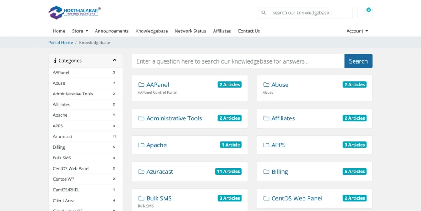Click the Apache card folder icon
The width and height of the screenshot is (421, 211).
(x=141, y=145)
